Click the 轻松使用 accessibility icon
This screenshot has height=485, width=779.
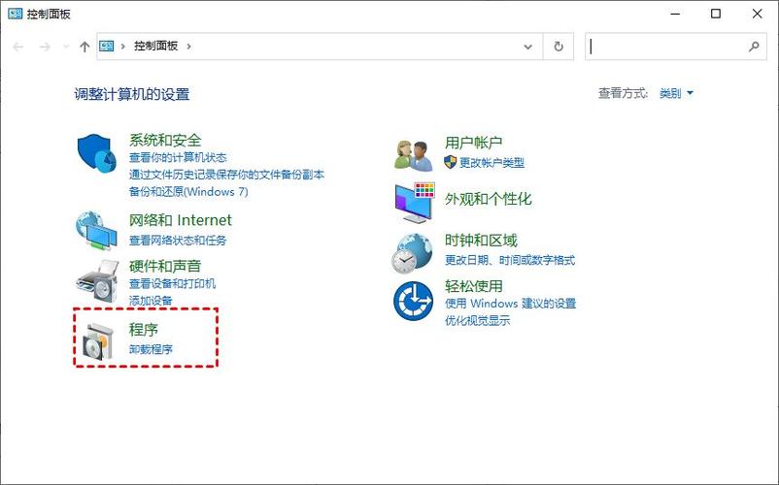coord(414,301)
